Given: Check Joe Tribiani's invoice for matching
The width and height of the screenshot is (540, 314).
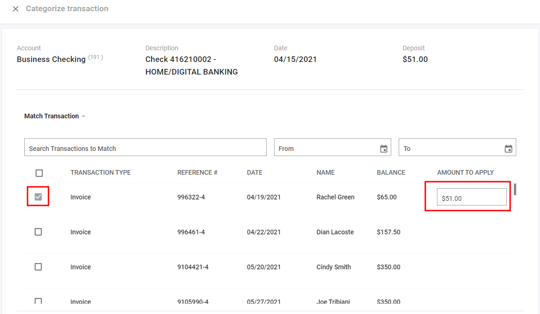Looking at the screenshot, I should point(39,301).
